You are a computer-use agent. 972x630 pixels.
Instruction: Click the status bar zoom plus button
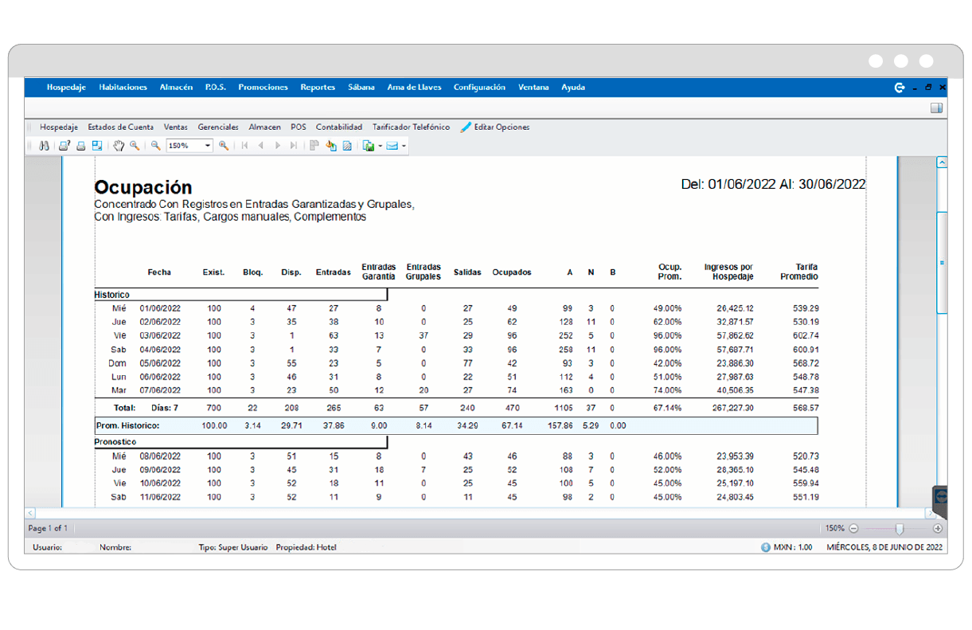938,528
